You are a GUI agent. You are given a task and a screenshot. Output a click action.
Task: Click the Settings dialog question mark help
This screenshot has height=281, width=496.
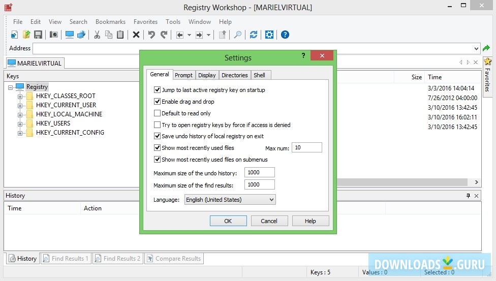click(x=303, y=55)
